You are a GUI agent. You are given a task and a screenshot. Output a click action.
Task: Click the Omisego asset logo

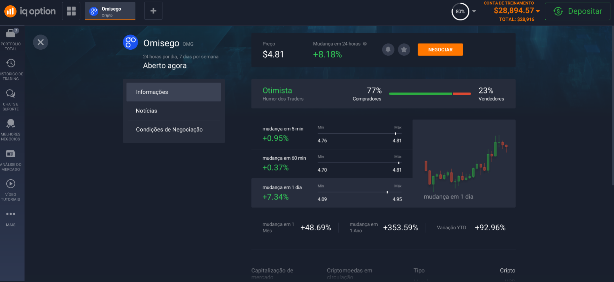point(130,42)
